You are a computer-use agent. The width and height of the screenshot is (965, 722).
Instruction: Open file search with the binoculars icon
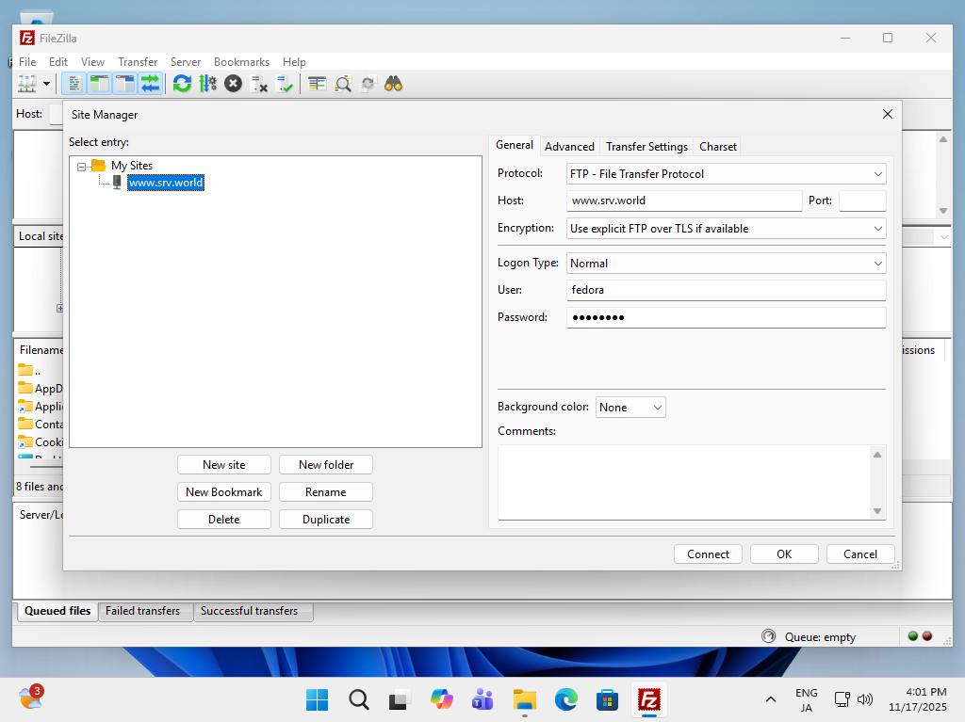(x=393, y=84)
